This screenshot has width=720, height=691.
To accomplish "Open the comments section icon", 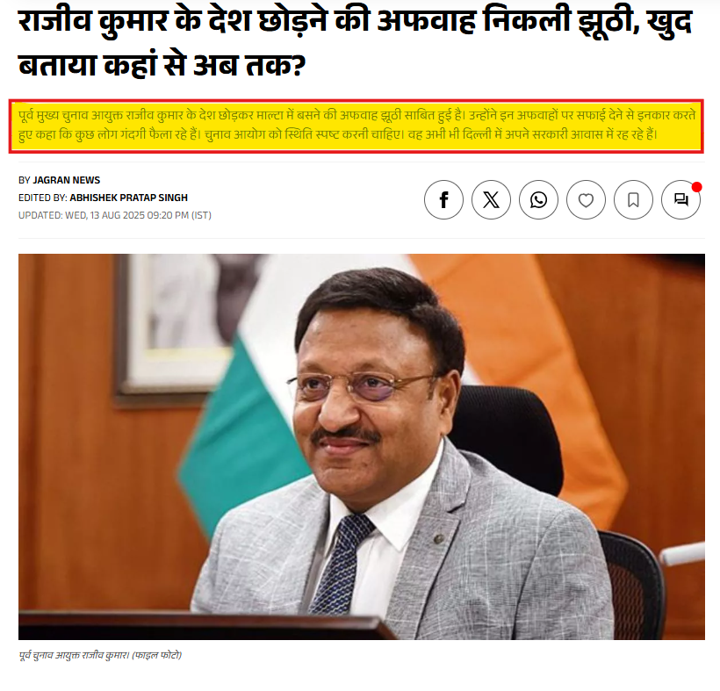I will 680,199.
